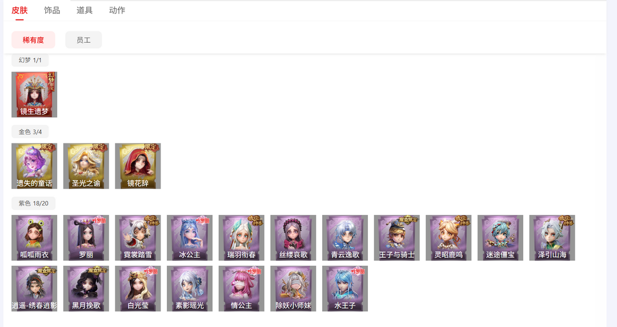Click the 金色 3/4 category label
Image resolution: width=617 pixels, height=327 pixels.
(30, 131)
